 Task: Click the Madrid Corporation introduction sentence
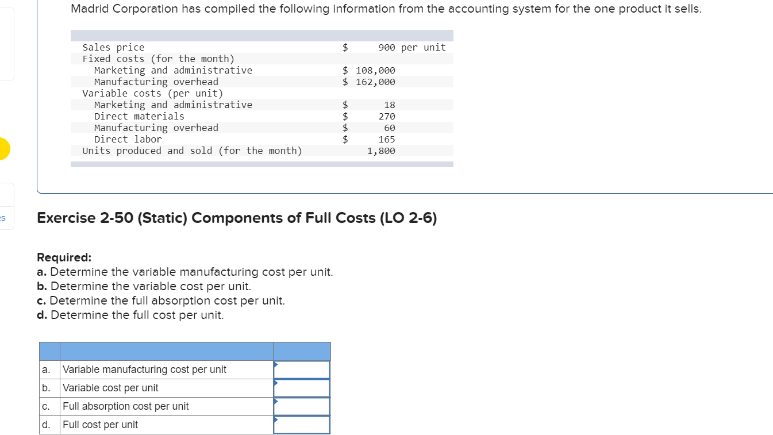click(386, 9)
